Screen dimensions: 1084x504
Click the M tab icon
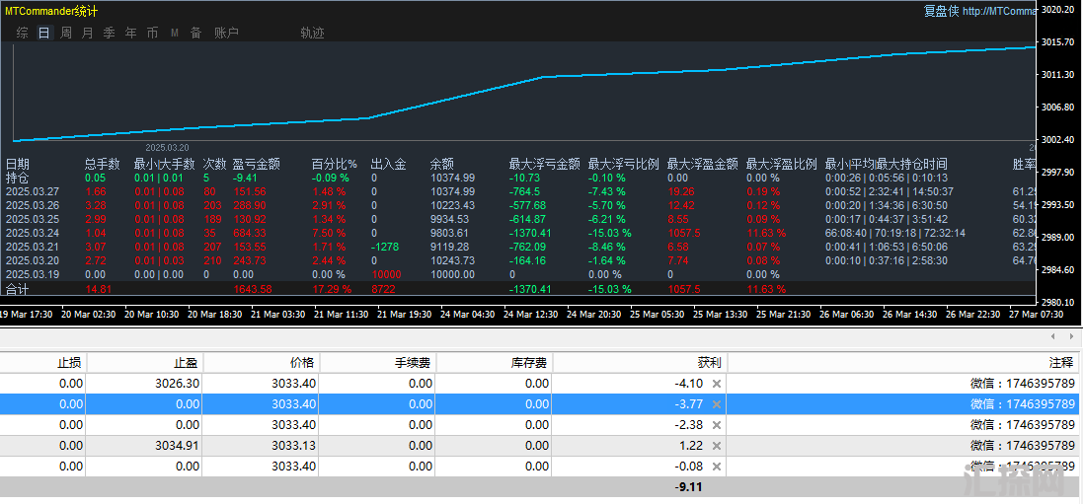174,33
